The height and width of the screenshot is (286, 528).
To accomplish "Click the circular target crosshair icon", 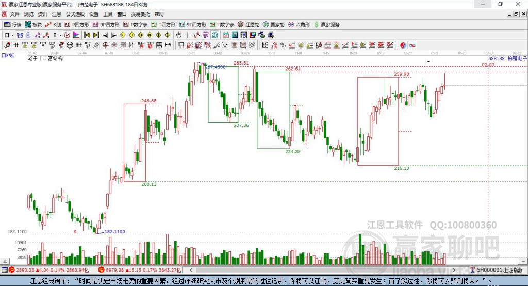I will point(105,45).
